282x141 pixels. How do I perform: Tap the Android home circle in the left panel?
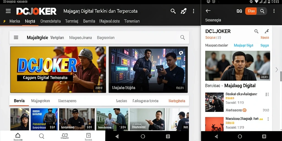143,136
